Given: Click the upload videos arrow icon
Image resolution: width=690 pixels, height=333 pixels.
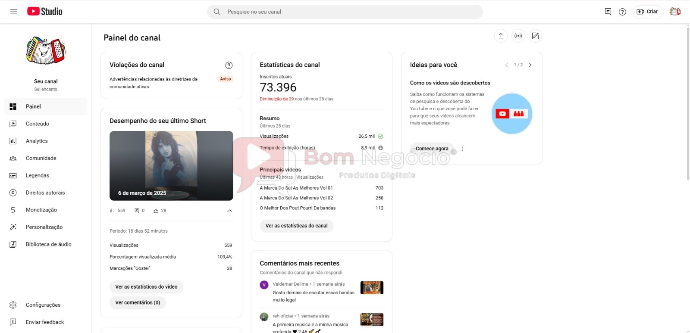Looking at the screenshot, I should coord(501,36).
